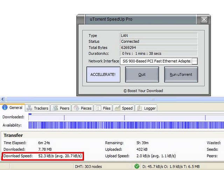The image size is (224, 170).
Task: Click the D: 45.7 kB/s status bar entry
Action: tap(171, 167)
